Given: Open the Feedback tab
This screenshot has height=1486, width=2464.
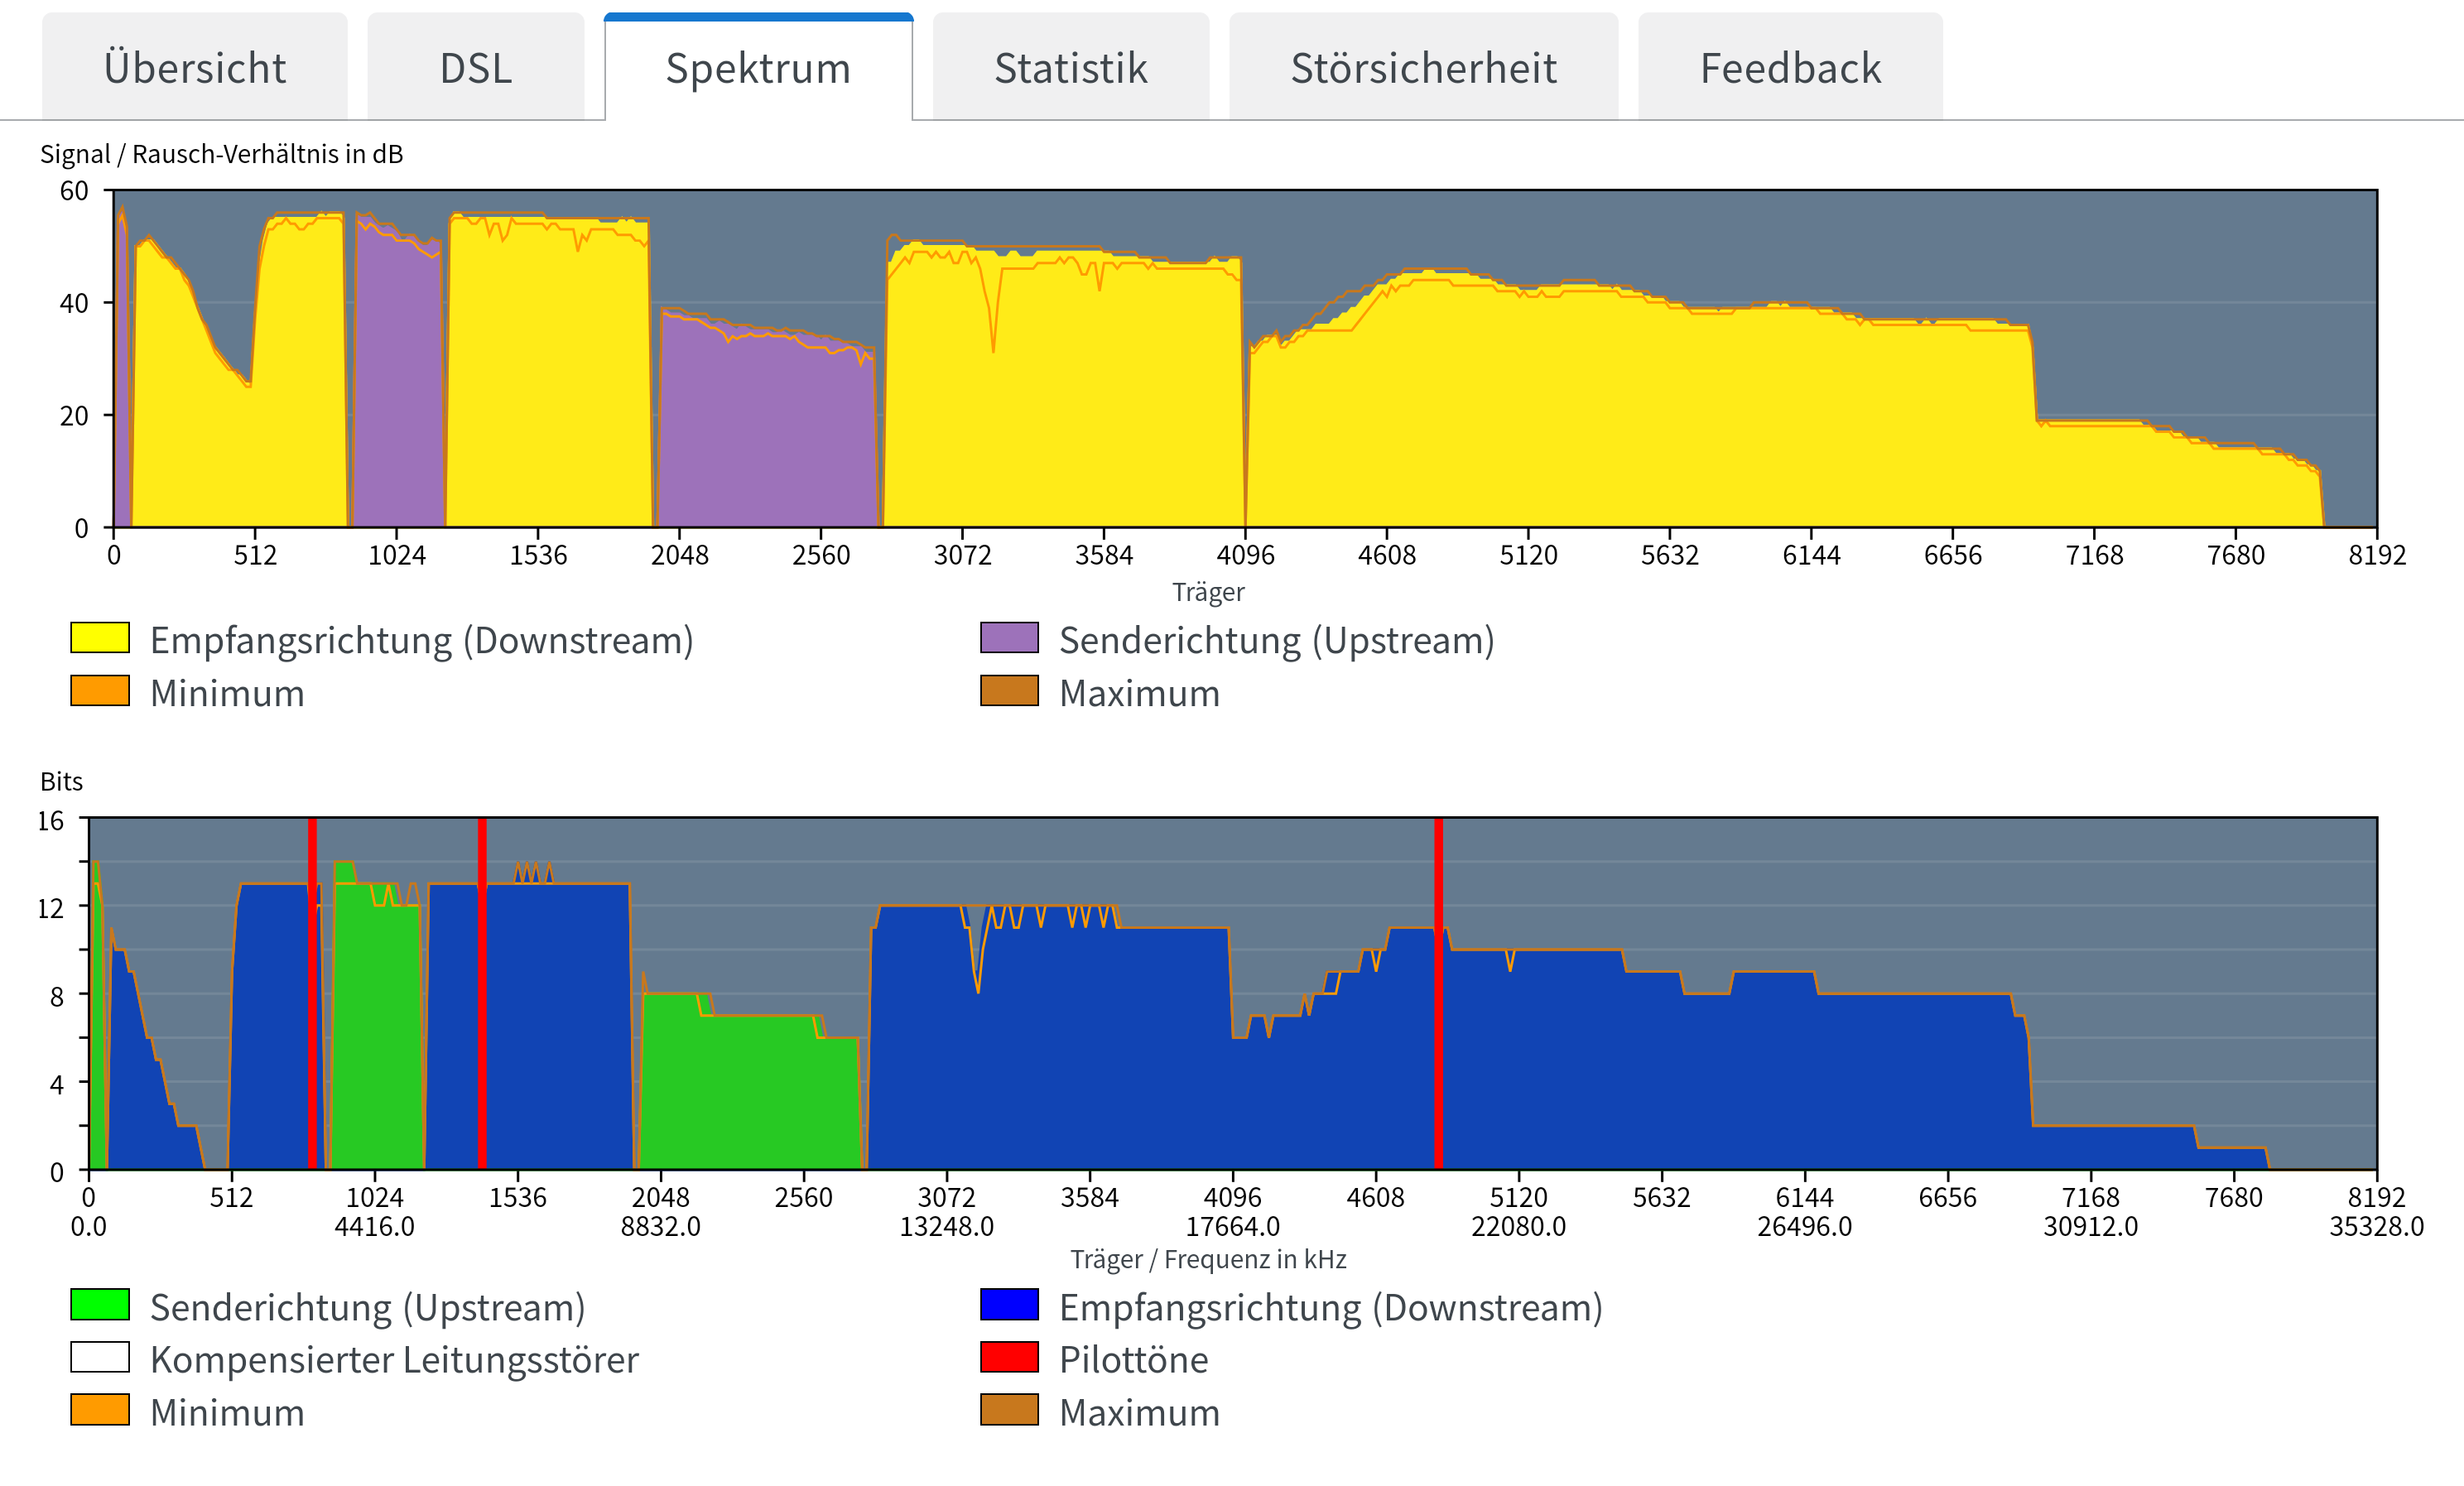Looking at the screenshot, I should [x=1791, y=67].
